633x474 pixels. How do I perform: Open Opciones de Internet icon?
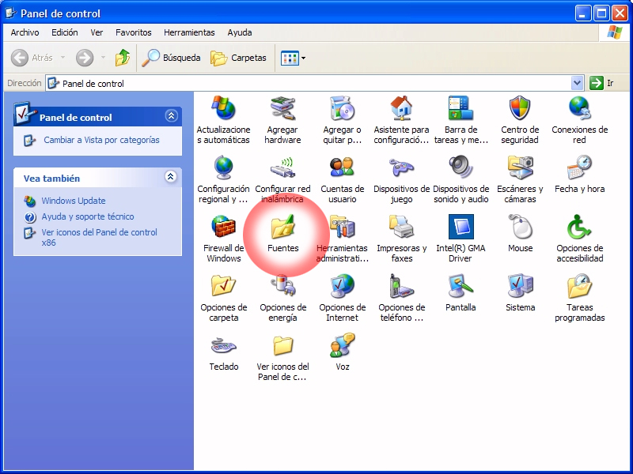tap(342, 286)
